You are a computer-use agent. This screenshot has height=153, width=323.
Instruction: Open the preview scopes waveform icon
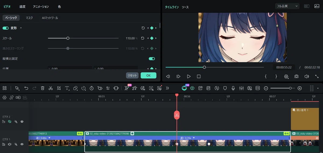click(x=317, y=6)
